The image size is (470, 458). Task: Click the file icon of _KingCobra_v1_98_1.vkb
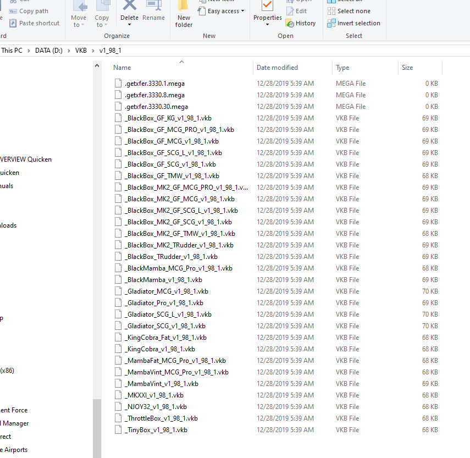118,349
